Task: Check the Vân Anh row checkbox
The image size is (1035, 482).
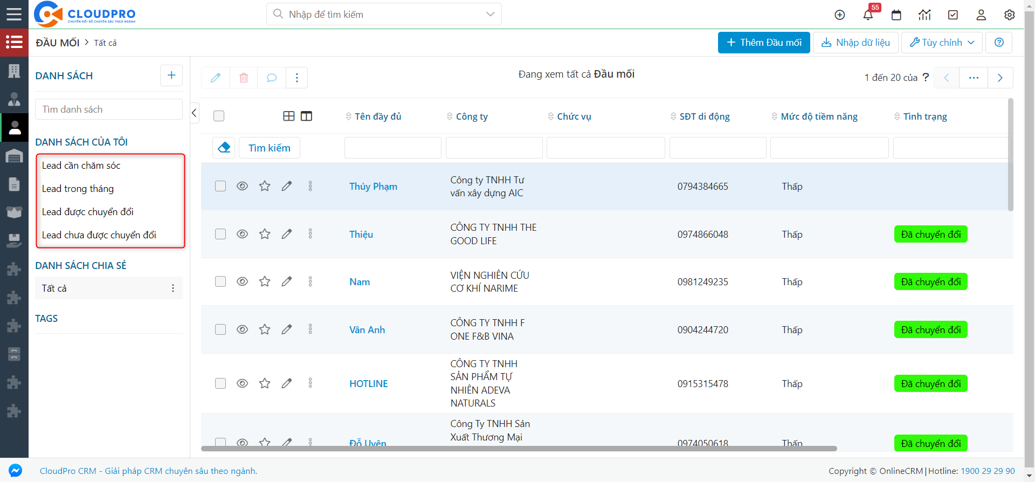Action: (220, 329)
